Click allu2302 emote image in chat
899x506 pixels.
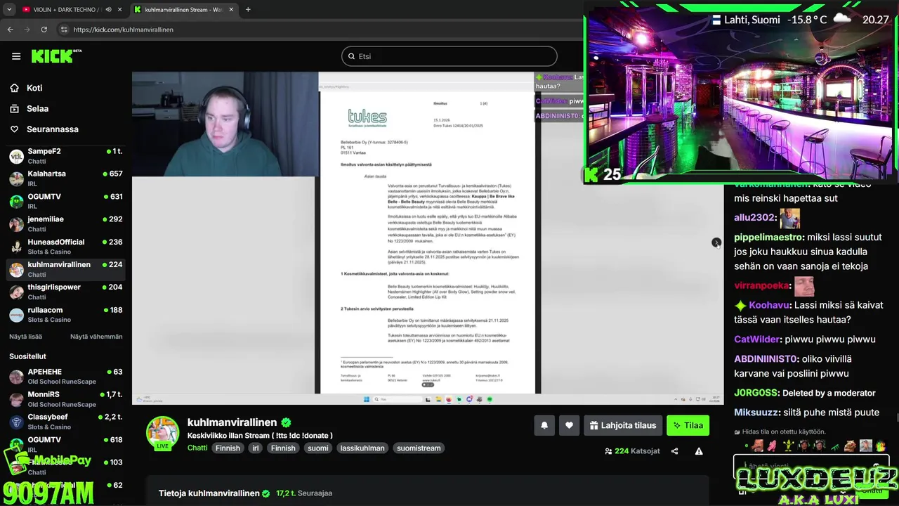tap(790, 218)
